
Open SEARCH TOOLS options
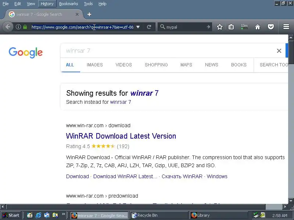(274, 65)
